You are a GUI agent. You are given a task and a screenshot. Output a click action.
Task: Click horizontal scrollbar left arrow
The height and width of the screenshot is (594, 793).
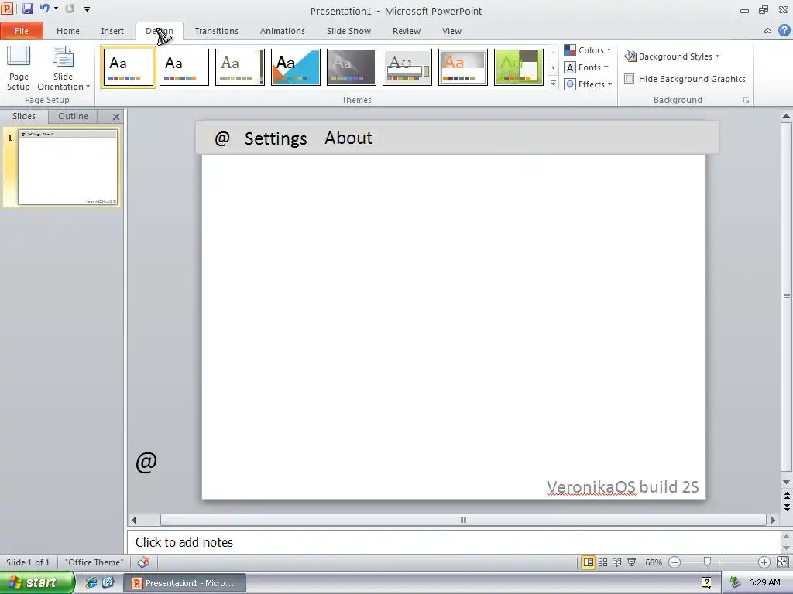pyautogui.click(x=133, y=520)
